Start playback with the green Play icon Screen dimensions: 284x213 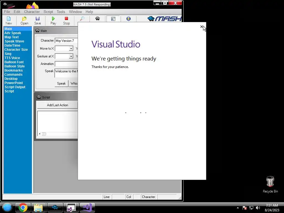pyautogui.click(x=53, y=21)
